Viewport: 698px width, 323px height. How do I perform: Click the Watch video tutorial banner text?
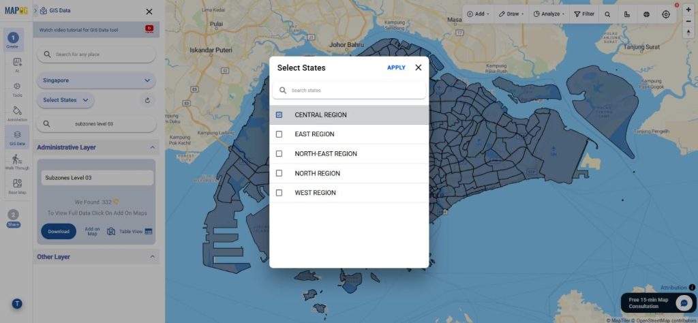79,30
